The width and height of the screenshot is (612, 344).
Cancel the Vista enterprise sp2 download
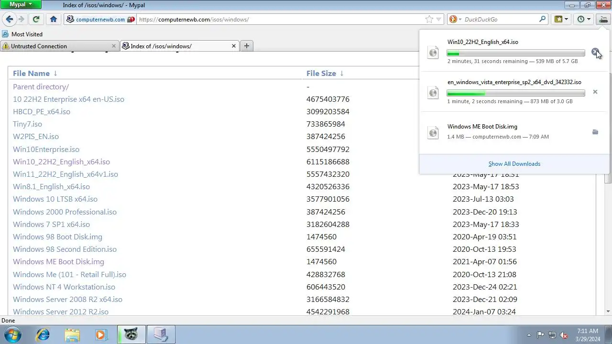[595, 92]
